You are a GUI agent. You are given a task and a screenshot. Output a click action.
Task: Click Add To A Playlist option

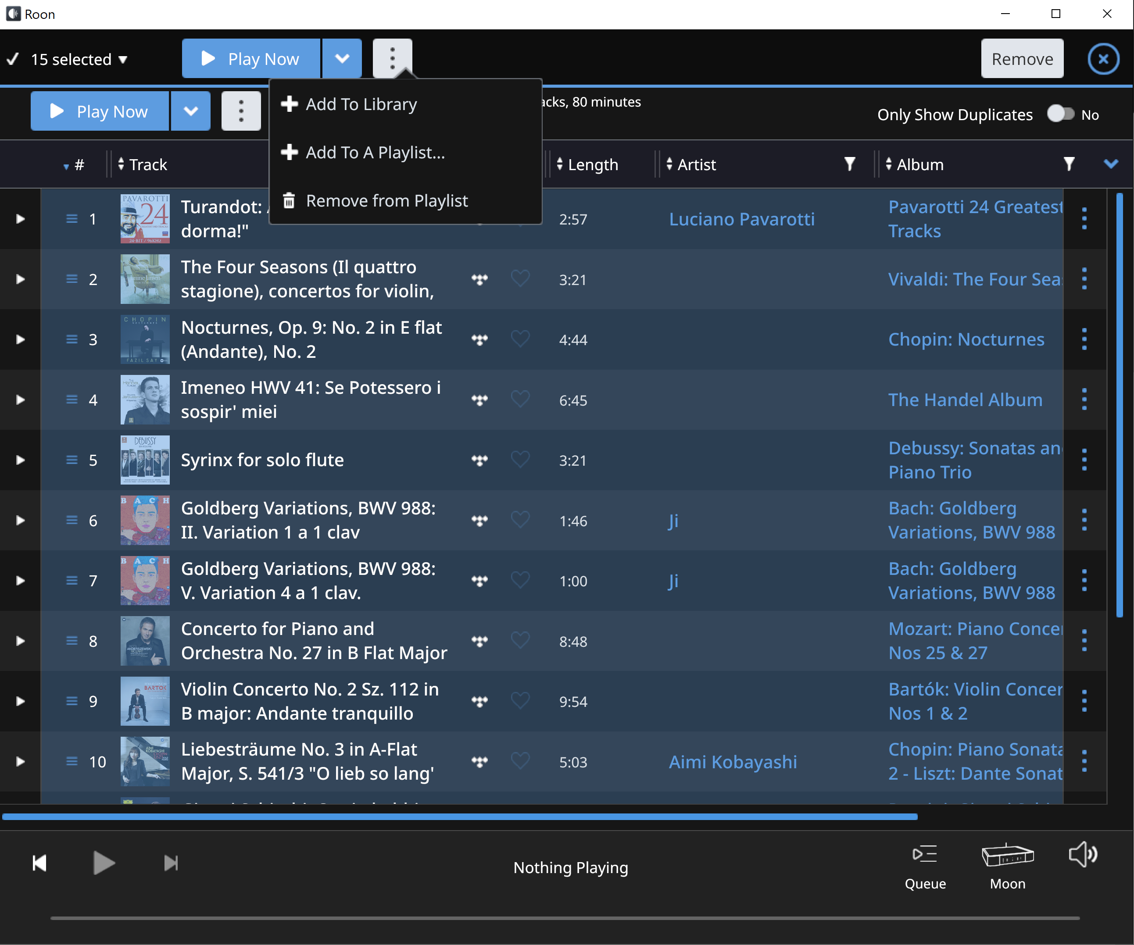374,152
